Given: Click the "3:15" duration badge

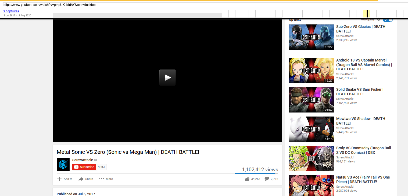Looking at the screenshot, I should click(330, 168).
